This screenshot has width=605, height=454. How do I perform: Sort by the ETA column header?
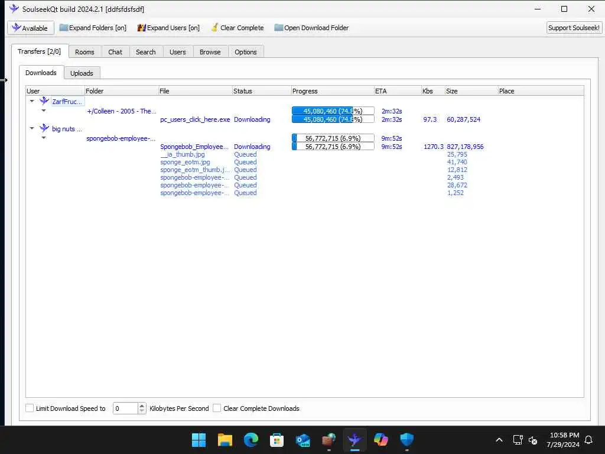(398, 91)
